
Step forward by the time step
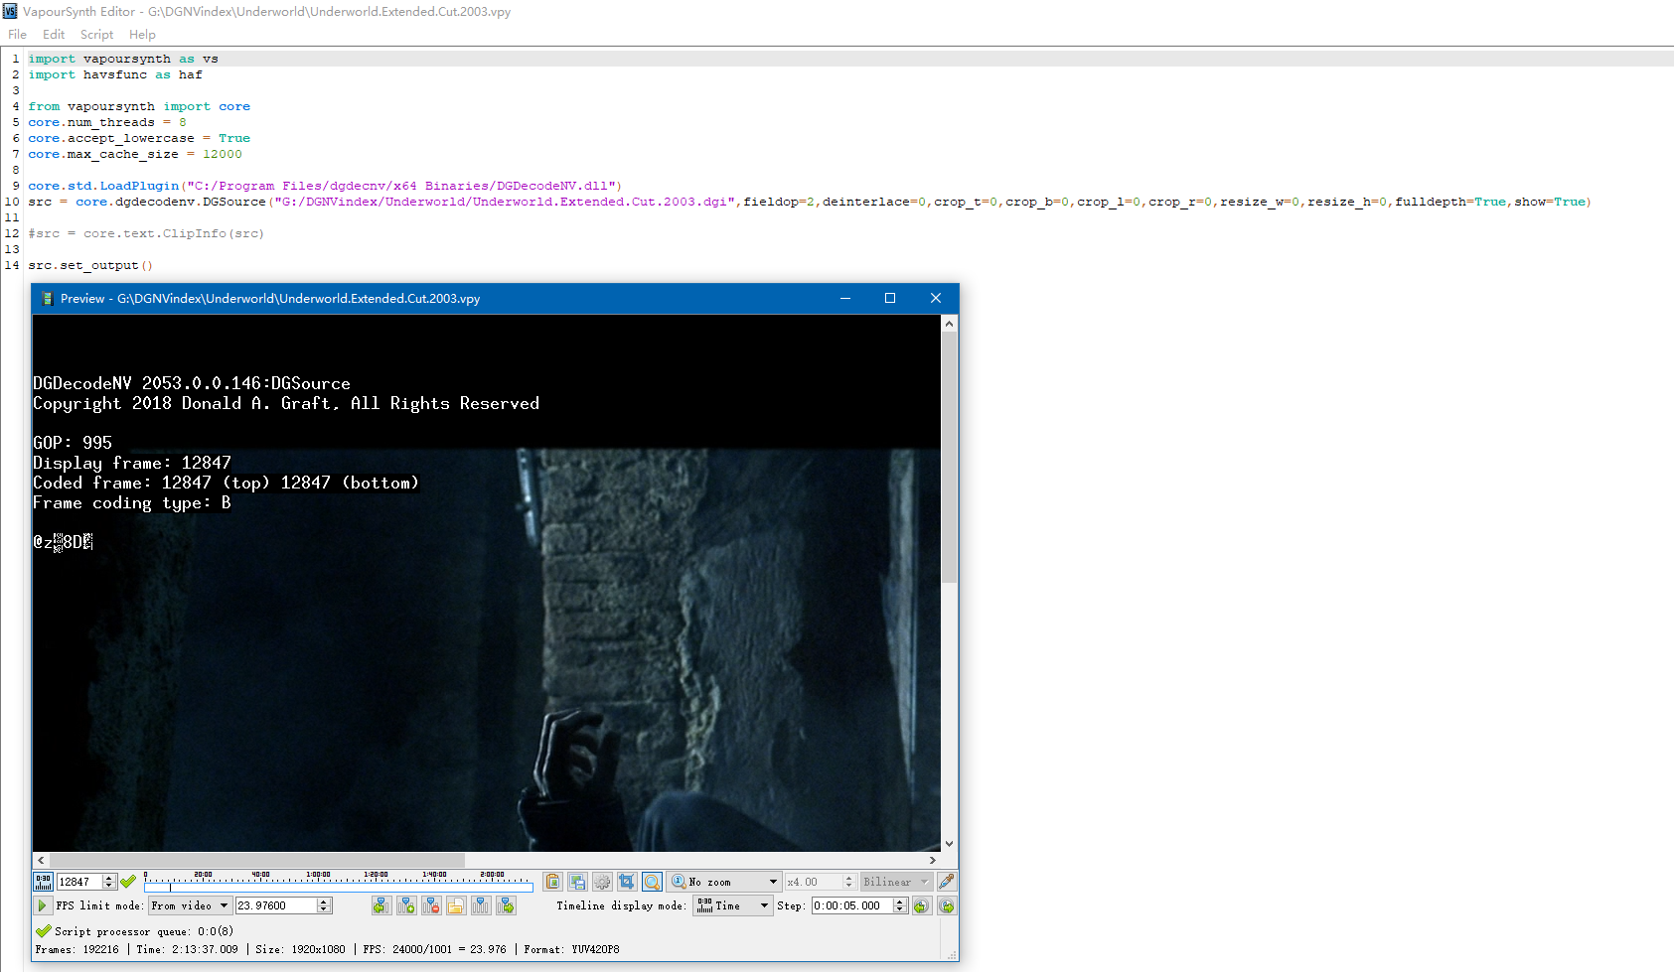[947, 905]
